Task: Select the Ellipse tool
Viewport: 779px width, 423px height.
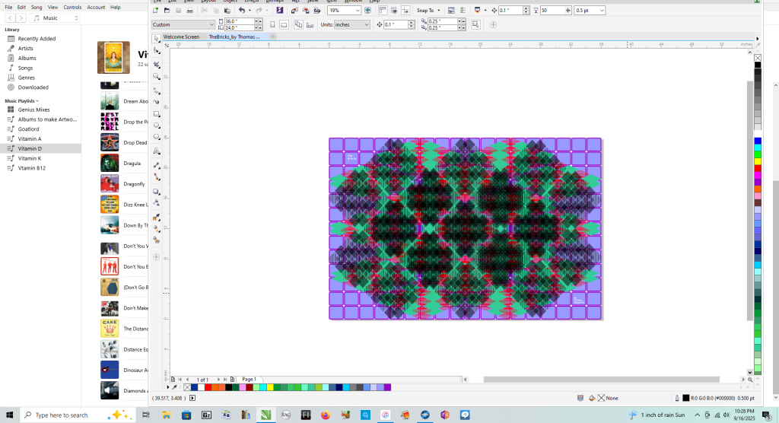Action: pyautogui.click(x=157, y=126)
